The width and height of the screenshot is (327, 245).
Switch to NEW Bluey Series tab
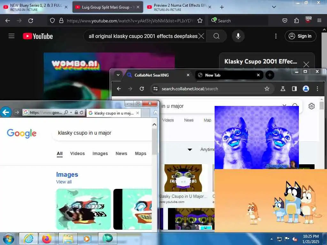tap(36, 7)
